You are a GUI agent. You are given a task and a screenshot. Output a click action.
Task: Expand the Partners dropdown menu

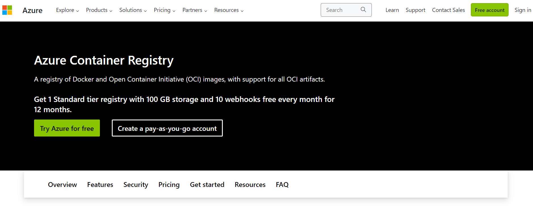point(195,10)
